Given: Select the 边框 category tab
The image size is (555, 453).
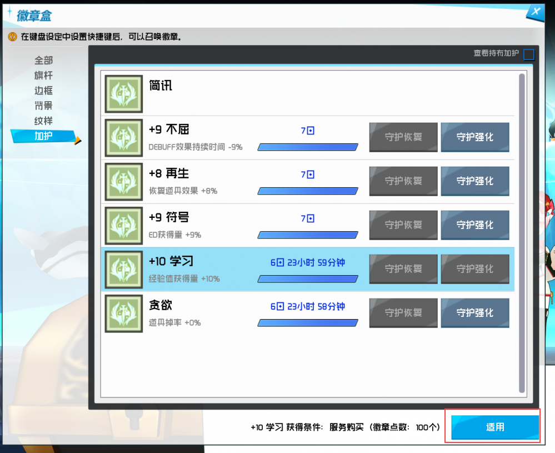Looking at the screenshot, I should (43, 91).
